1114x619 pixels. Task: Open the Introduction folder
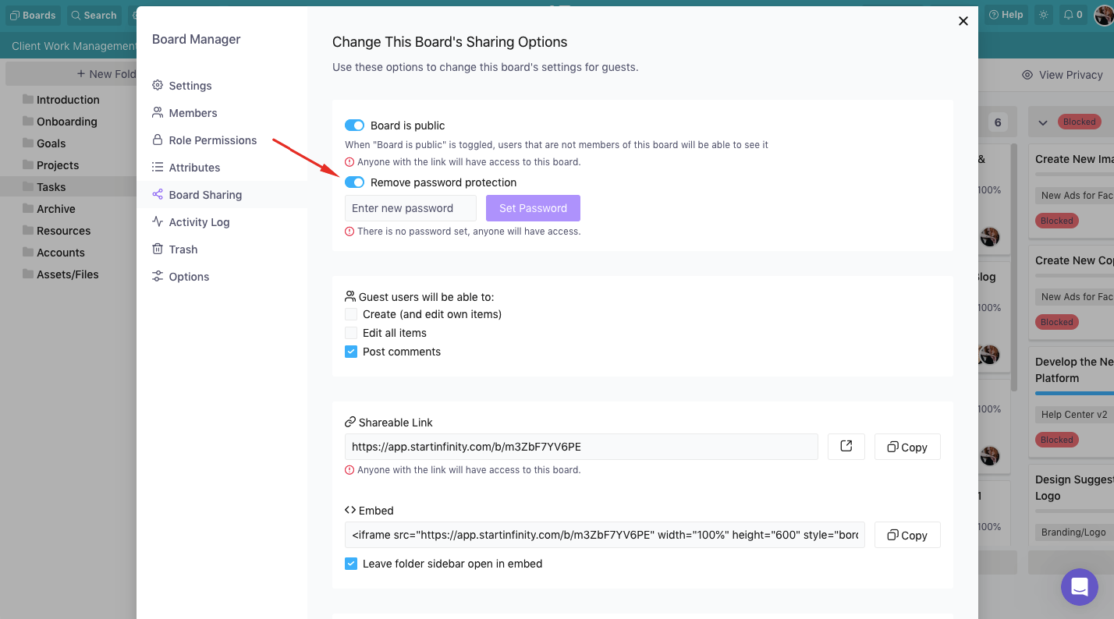68,100
